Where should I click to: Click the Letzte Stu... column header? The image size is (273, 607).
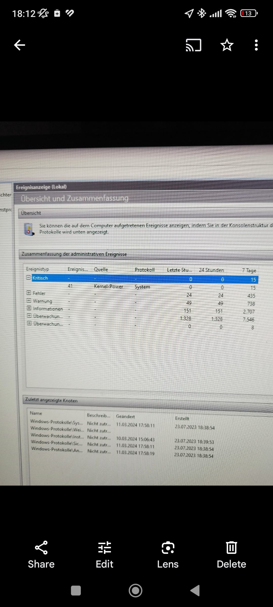pyautogui.click(x=179, y=270)
